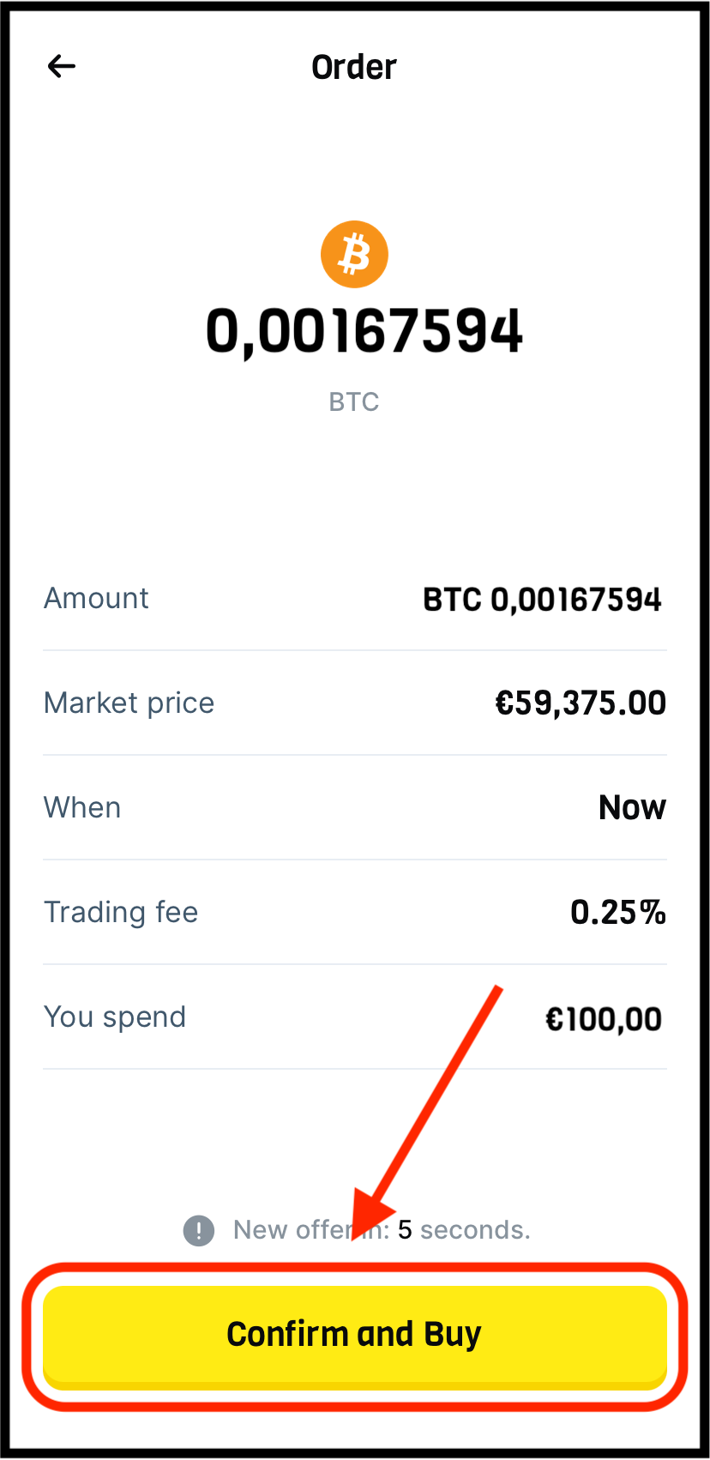Select the 0.25% fee value
Viewport: 710px width, 1460px height.
coord(618,912)
